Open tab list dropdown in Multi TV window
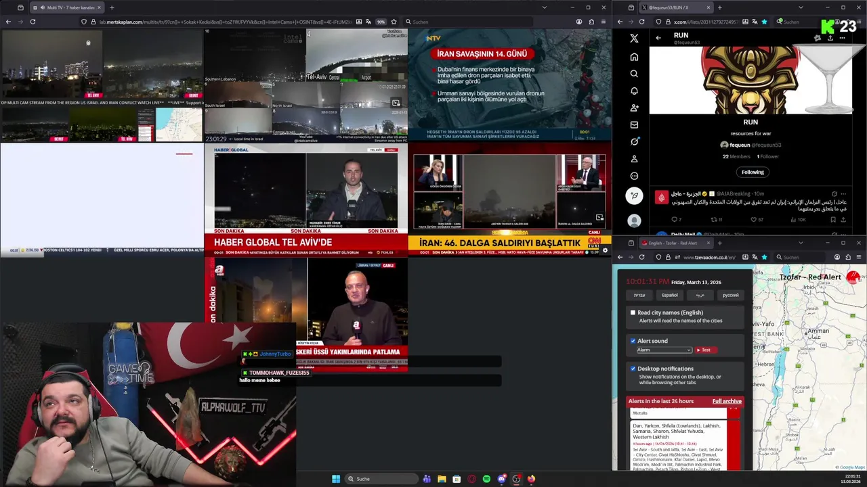 544,7
